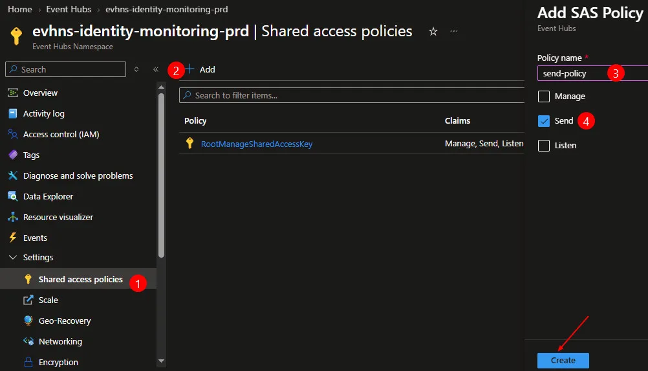Click the Policy name input field
This screenshot has height=371, width=648.
pyautogui.click(x=592, y=73)
